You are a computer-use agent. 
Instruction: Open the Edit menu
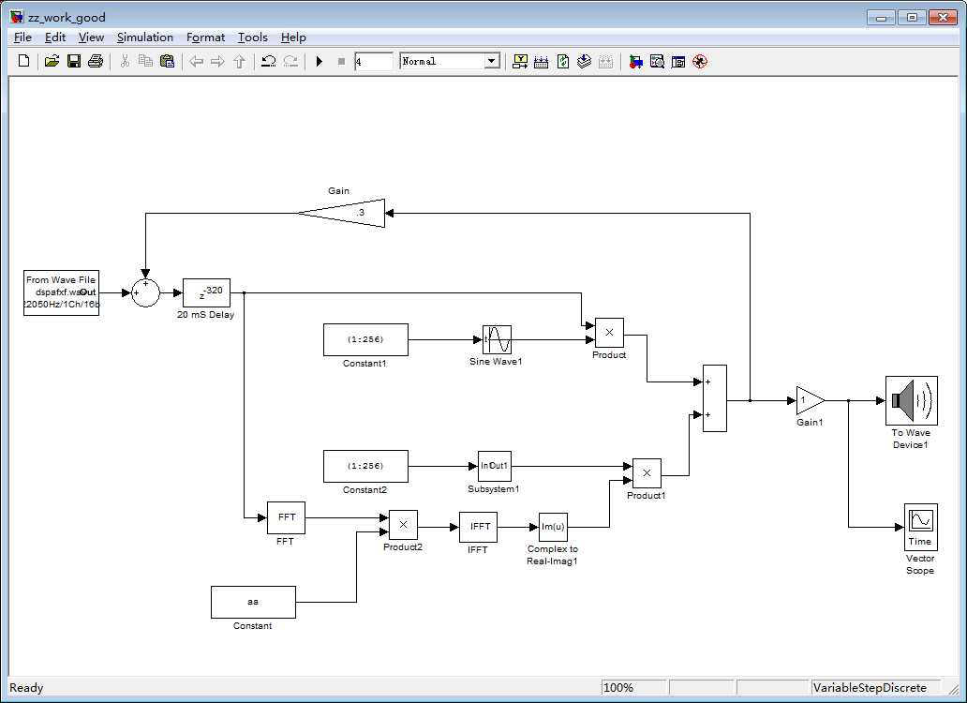click(55, 37)
